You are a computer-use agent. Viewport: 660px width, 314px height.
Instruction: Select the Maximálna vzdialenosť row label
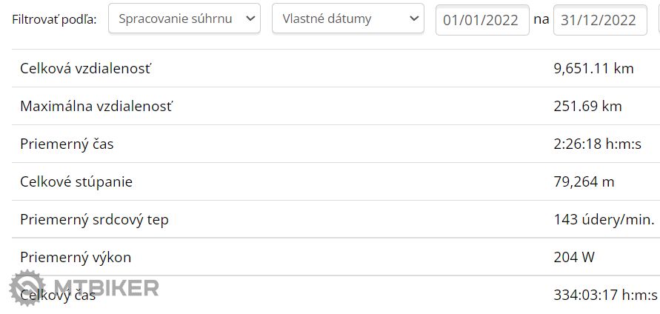tap(96, 107)
